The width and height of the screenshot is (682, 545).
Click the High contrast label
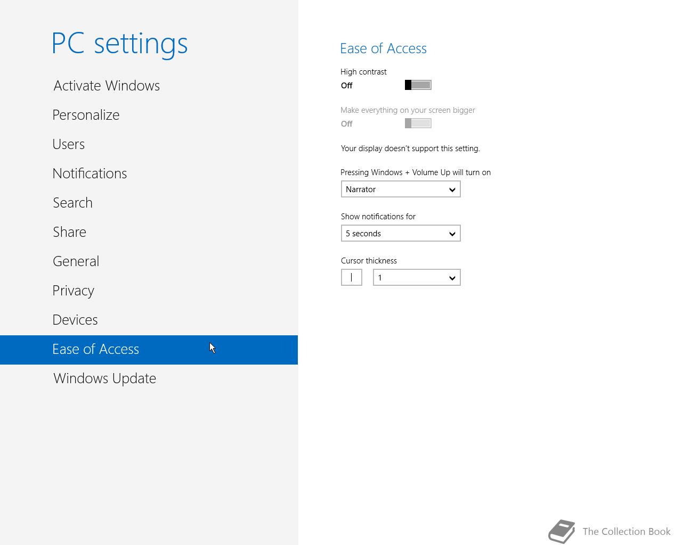(363, 72)
